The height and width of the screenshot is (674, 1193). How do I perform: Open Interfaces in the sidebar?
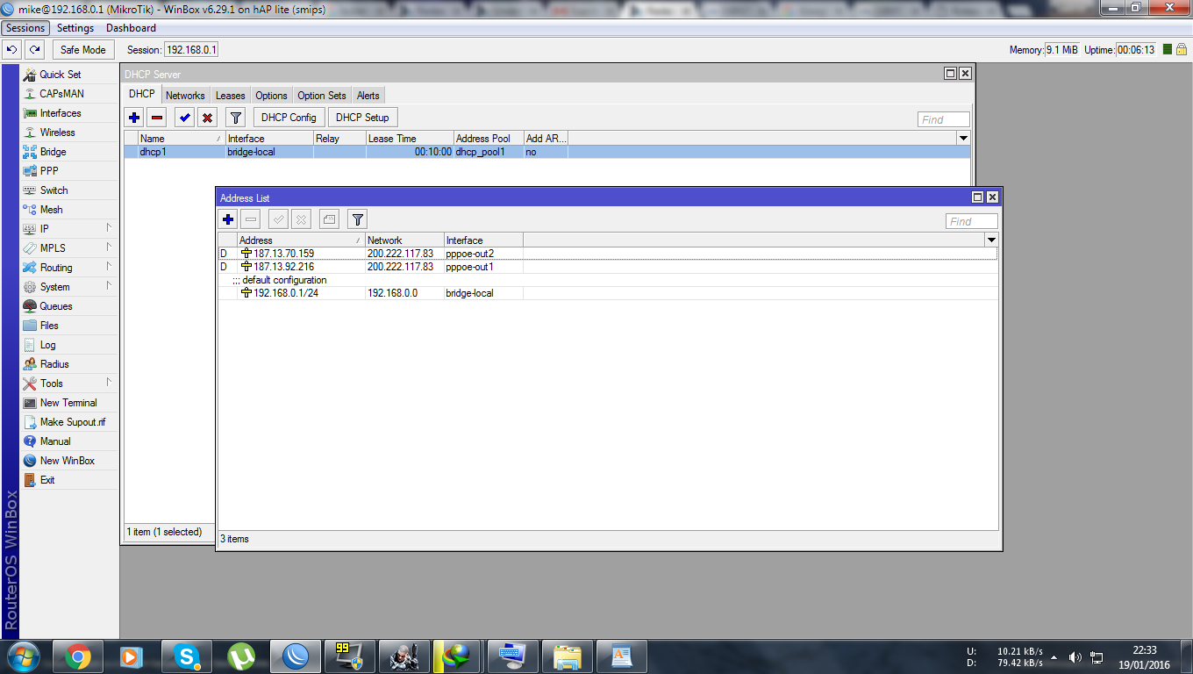(x=60, y=113)
